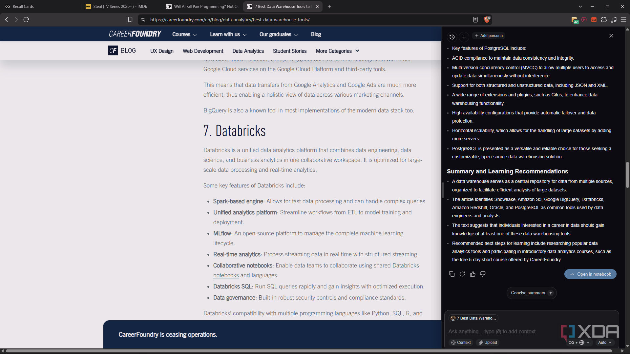Open the browser extensions puzzle icon
Viewport: 630px width, 354px height.
(x=604, y=20)
